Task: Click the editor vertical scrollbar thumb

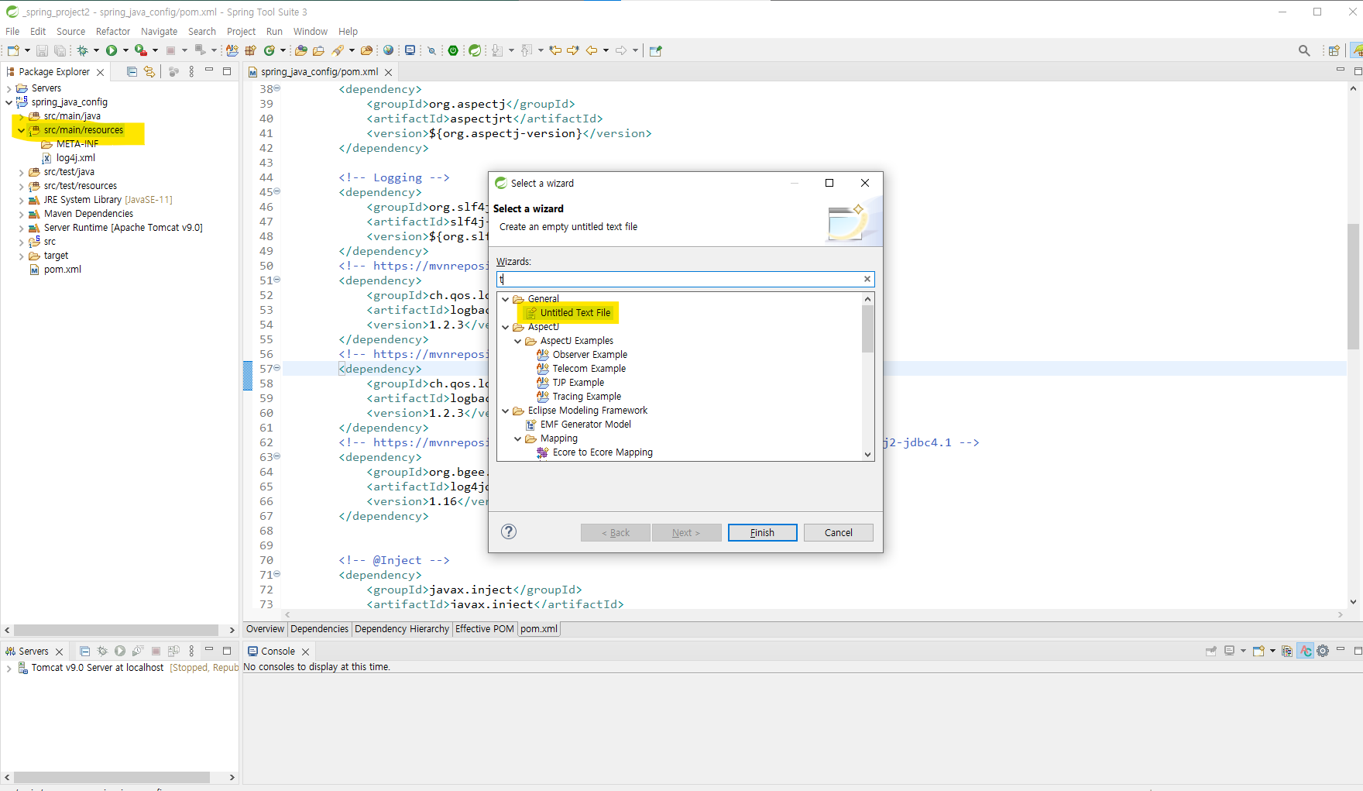Action: click(x=1353, y=287)
